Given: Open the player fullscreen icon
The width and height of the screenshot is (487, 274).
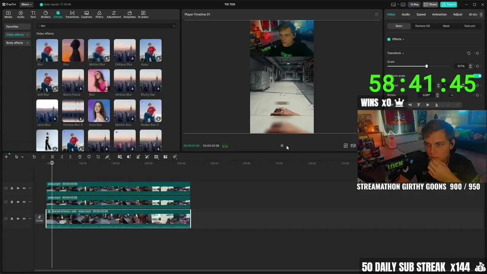Looking at the screenshot, I should (x=353, y=146).
